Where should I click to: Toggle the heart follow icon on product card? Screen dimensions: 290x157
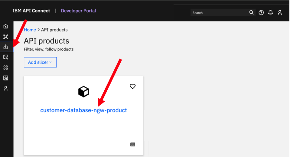(133, 86)
